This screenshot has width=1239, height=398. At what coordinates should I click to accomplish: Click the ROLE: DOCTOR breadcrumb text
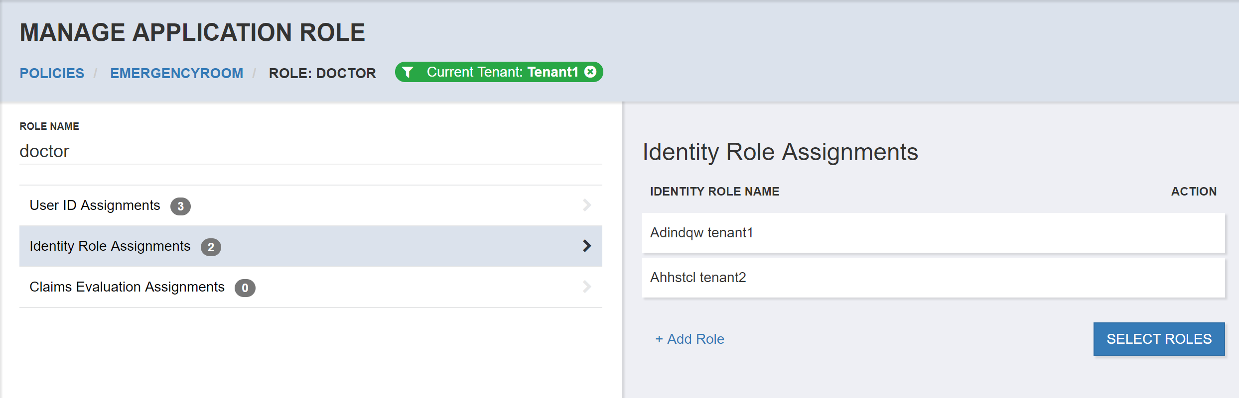(322, 73)
